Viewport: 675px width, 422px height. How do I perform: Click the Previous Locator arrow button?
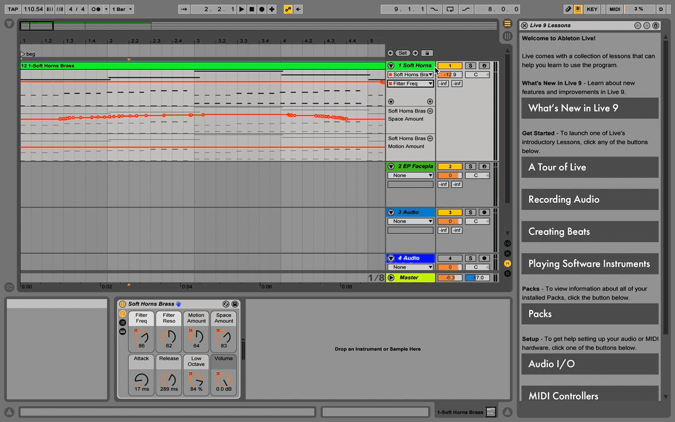(390, 53)
